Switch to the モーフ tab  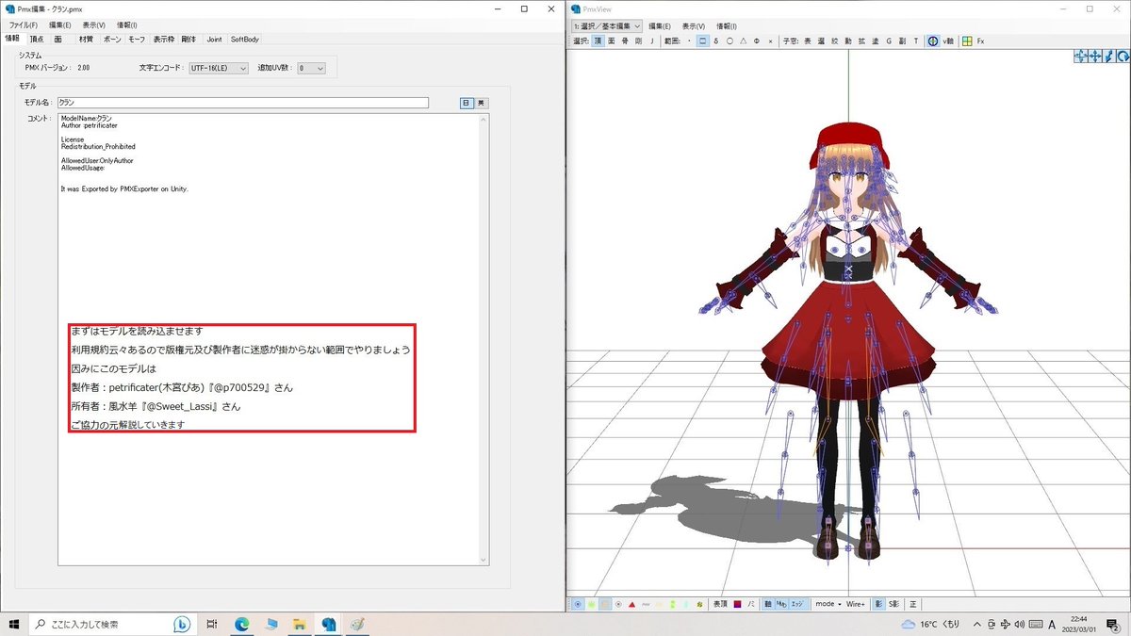click(x=137, y=39)
